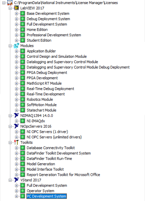Click the license folder root computer icon

(10, 3)
